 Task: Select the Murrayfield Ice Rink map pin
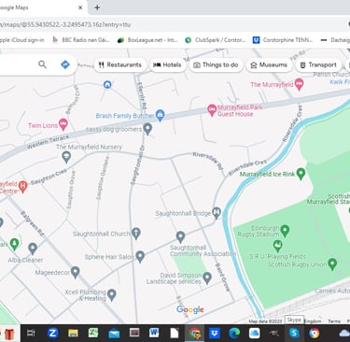coord(301,174)
